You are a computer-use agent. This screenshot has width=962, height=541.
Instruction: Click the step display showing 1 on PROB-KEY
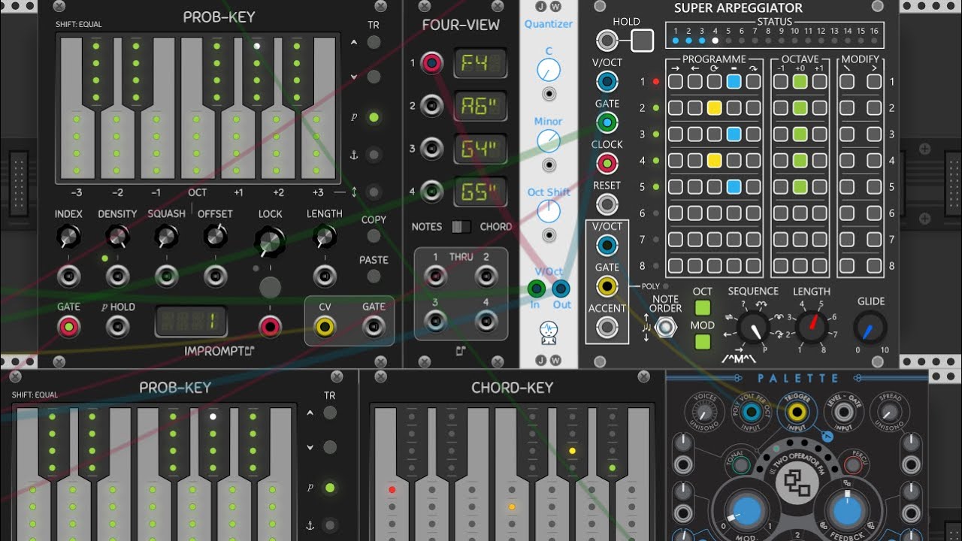191,322
